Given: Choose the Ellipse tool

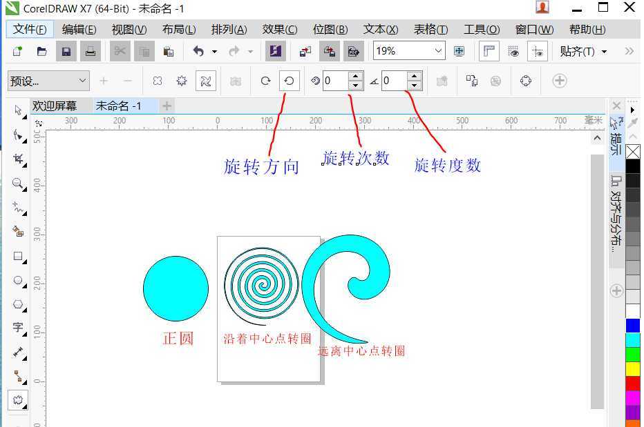Looking at the screenshot, I should click(17, 280).
